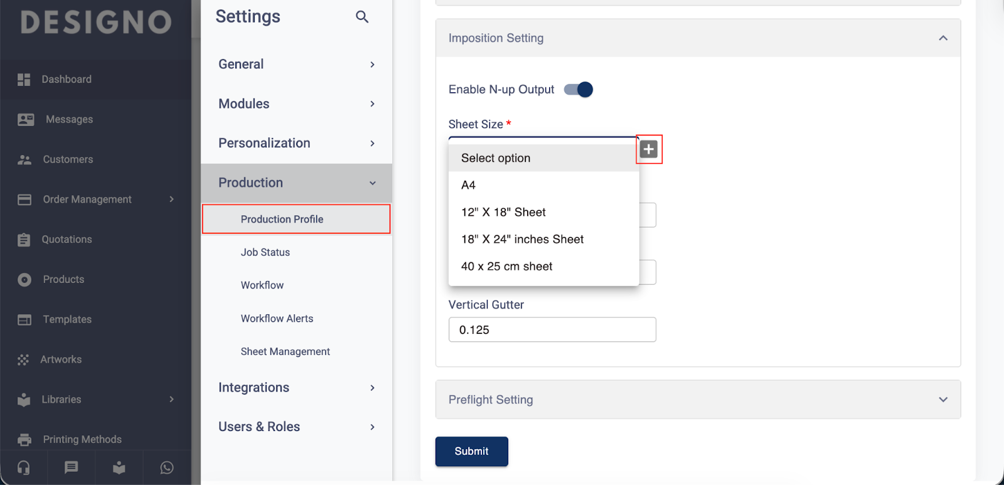Viewport: 1004px width, 485px height.
Task: Collapse the Imposition Setting panel
Action: [943, 38]
